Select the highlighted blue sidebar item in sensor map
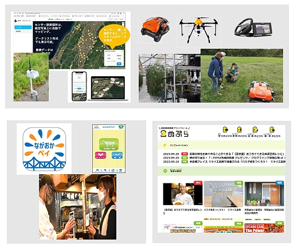The width and height of the screenshot is (294, 247). [x=23, y=28]
